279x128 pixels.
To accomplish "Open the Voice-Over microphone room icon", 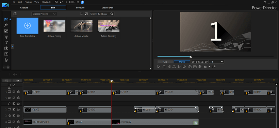I will pyautogui.click(x=6, y=60).
